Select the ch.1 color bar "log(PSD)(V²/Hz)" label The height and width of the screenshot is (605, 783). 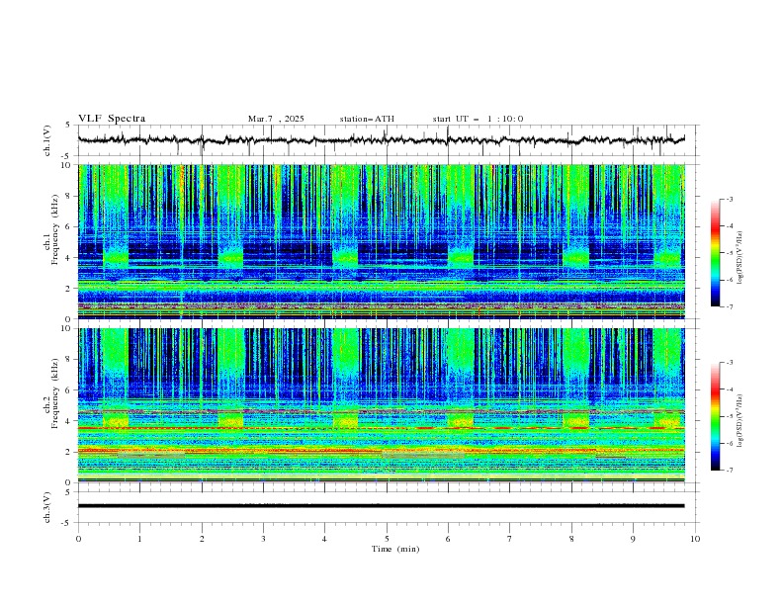pyautogui.click(x=740, y=258)
